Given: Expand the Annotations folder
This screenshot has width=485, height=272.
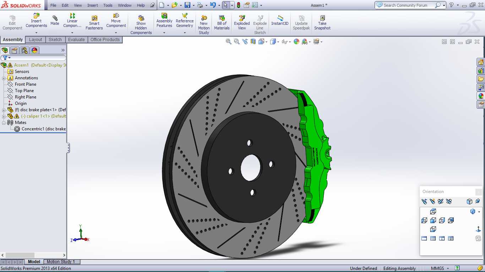Looking at the screenshot, I should [x=4, y=78].
